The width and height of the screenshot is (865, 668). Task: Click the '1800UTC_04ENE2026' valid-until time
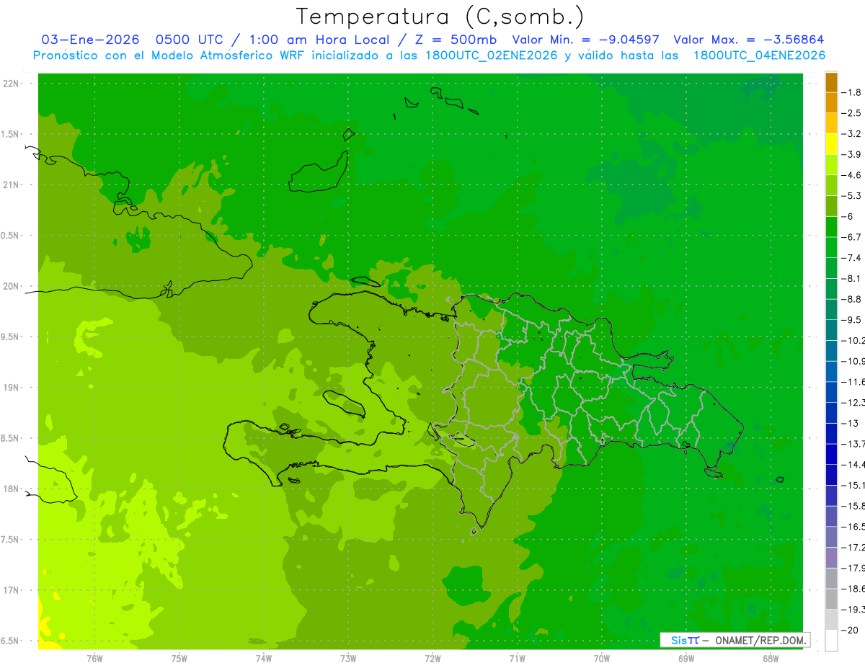(758, 55)
